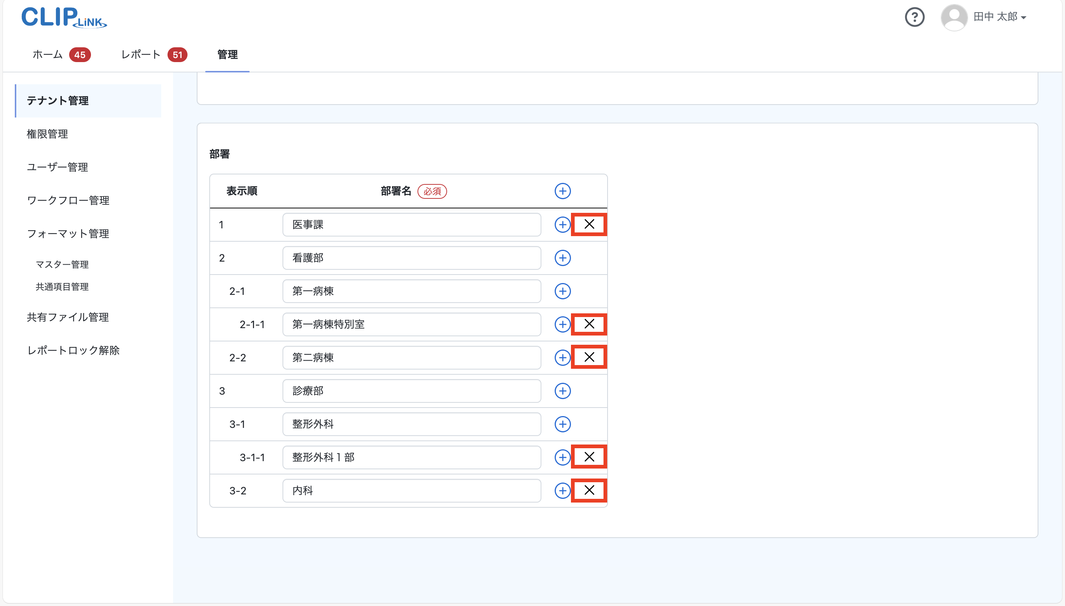Viewport: 1065px width, 606px height.
Task: Add a sub-department under 医事課
Action: [562, 225]
